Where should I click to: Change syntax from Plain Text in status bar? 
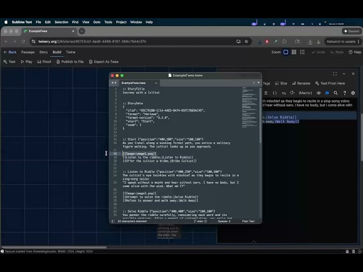click(x=248, y=222)
